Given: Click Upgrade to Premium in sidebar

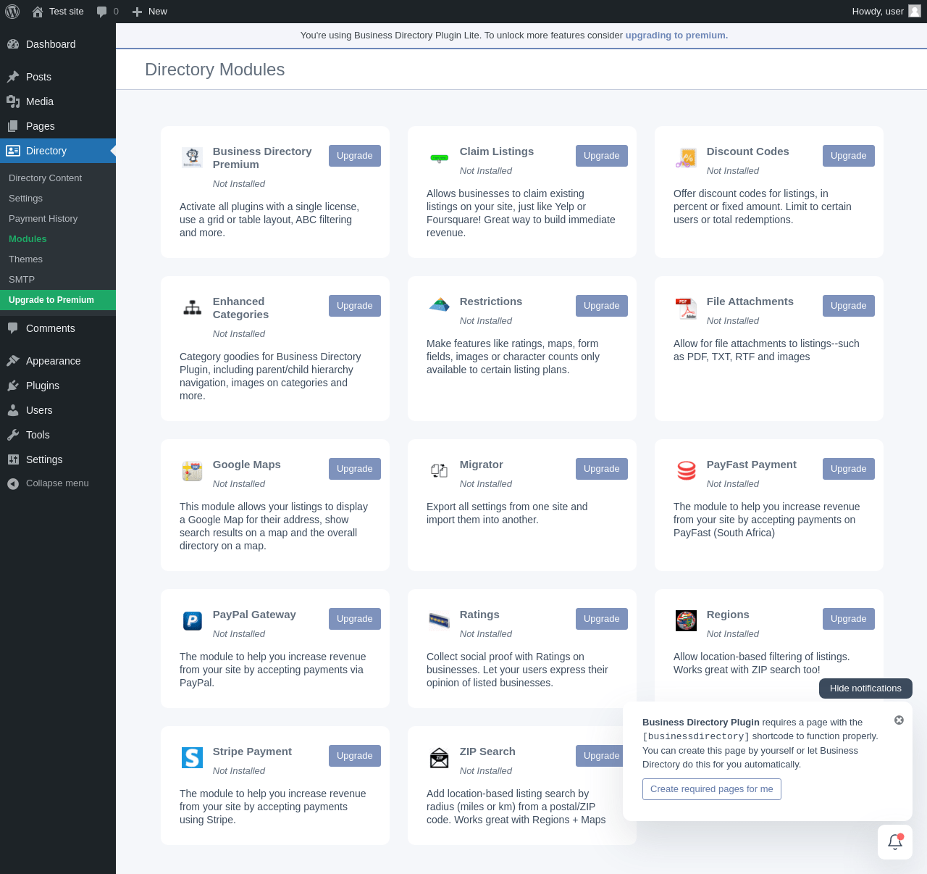Looking at the screenshot, I should coord(58,300).
